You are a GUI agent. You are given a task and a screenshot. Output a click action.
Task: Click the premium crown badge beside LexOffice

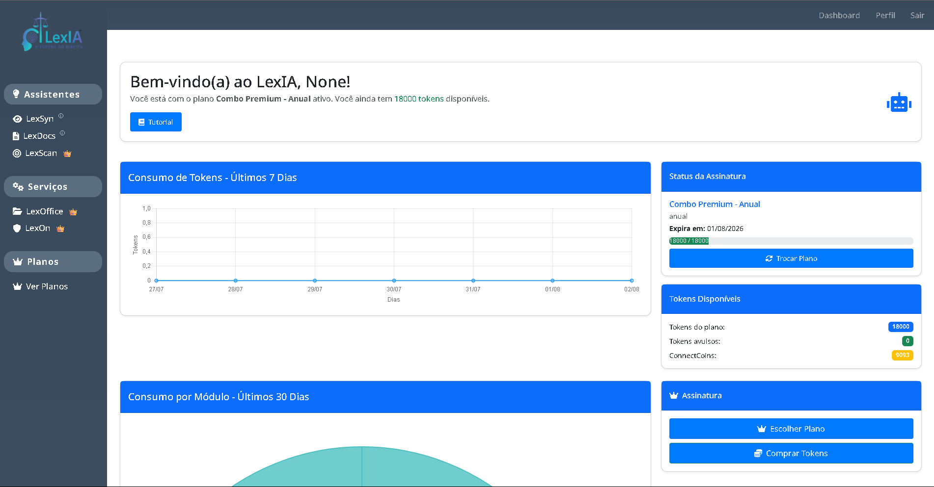tap(73, 212)
